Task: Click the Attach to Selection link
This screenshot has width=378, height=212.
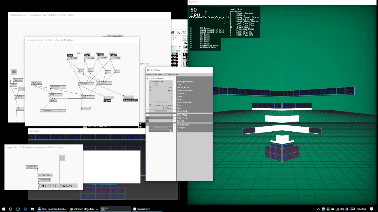Action: (x=155, y=78)
